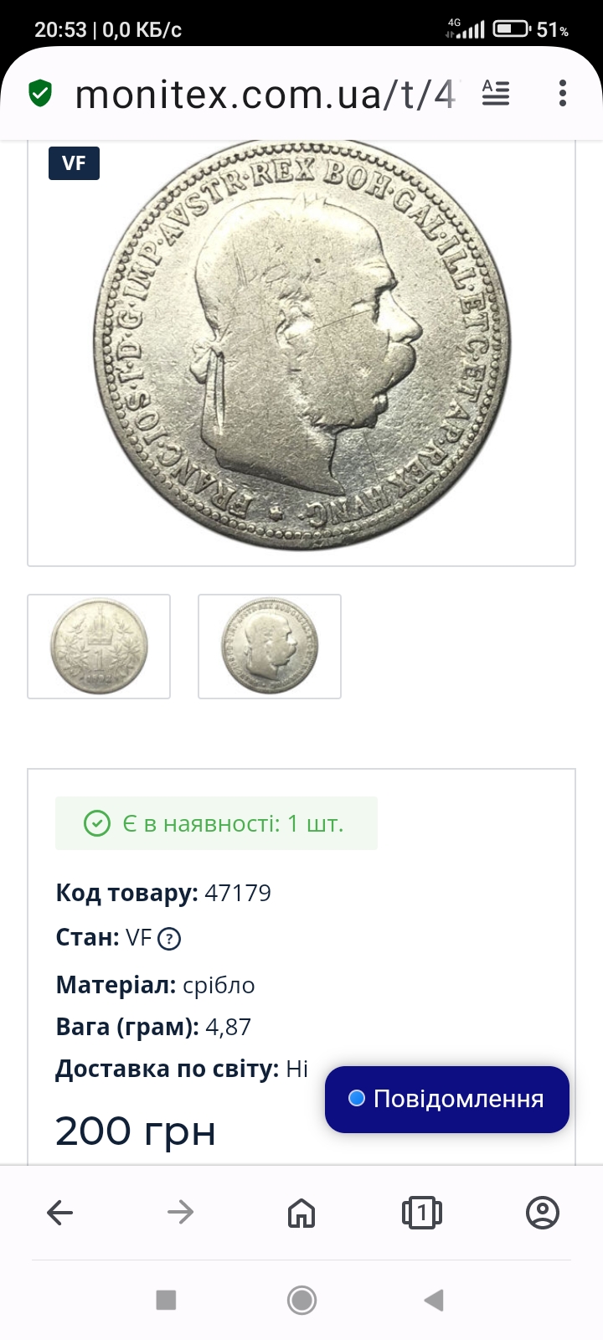
Task: Tap the 200 грн price text
Action: (136, 1131)
